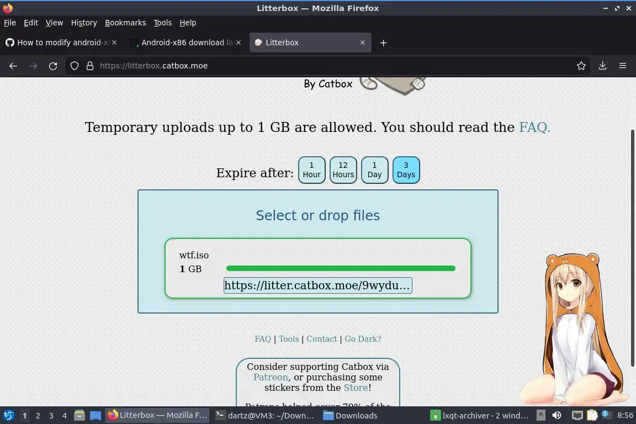
Task: Click the blue show desktop taskbar icon
Action: (x=96, y=416)
